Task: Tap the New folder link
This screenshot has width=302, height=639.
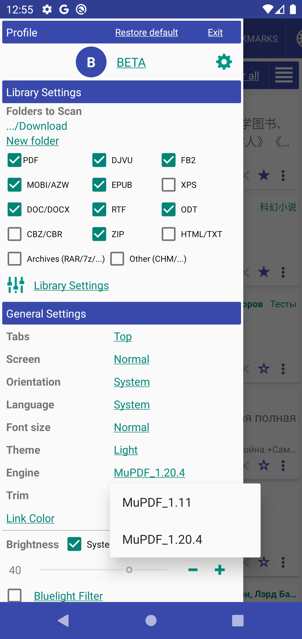Action: click(x=33, y=141)
